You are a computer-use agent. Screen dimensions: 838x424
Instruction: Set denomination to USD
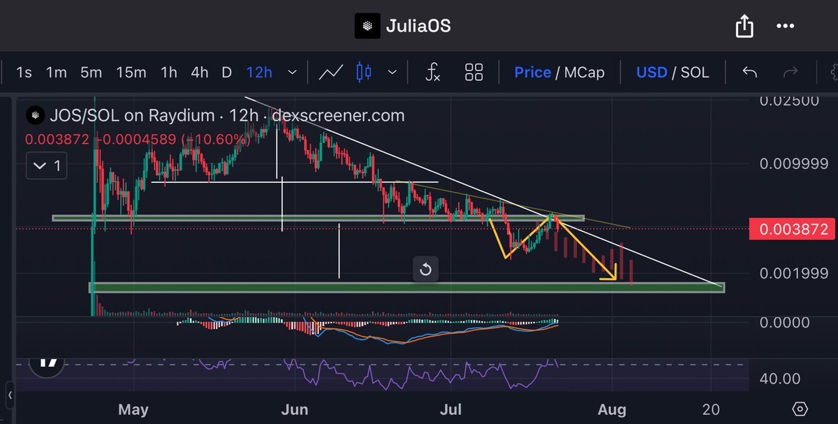pyautogui.click(x=652, y=72)
